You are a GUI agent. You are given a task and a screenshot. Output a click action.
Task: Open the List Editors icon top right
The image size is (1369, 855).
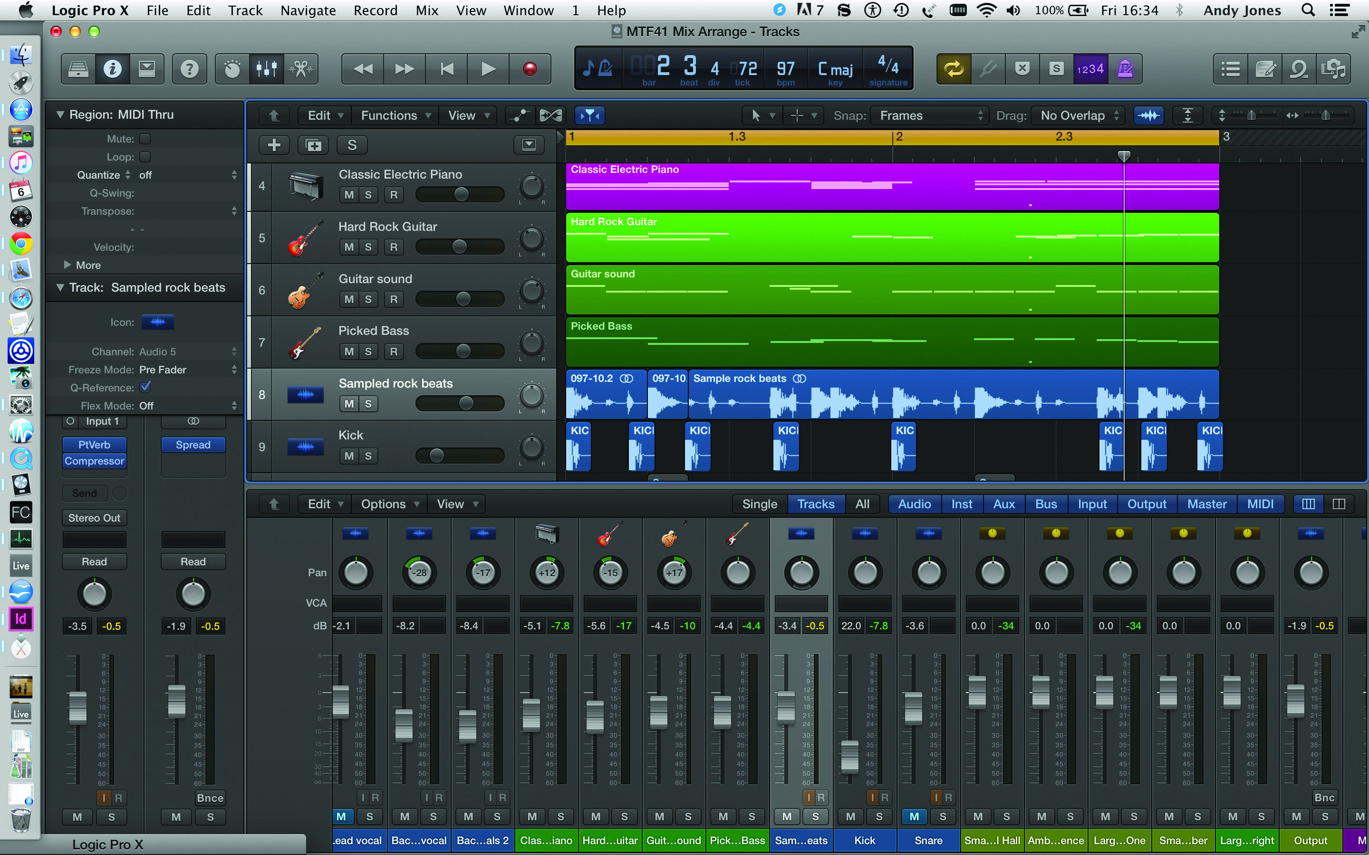(1230, 68)
